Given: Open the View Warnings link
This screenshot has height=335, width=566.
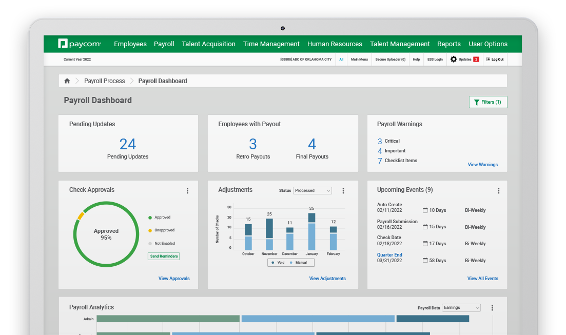Looking at the screenshot, I should [482, 165].
